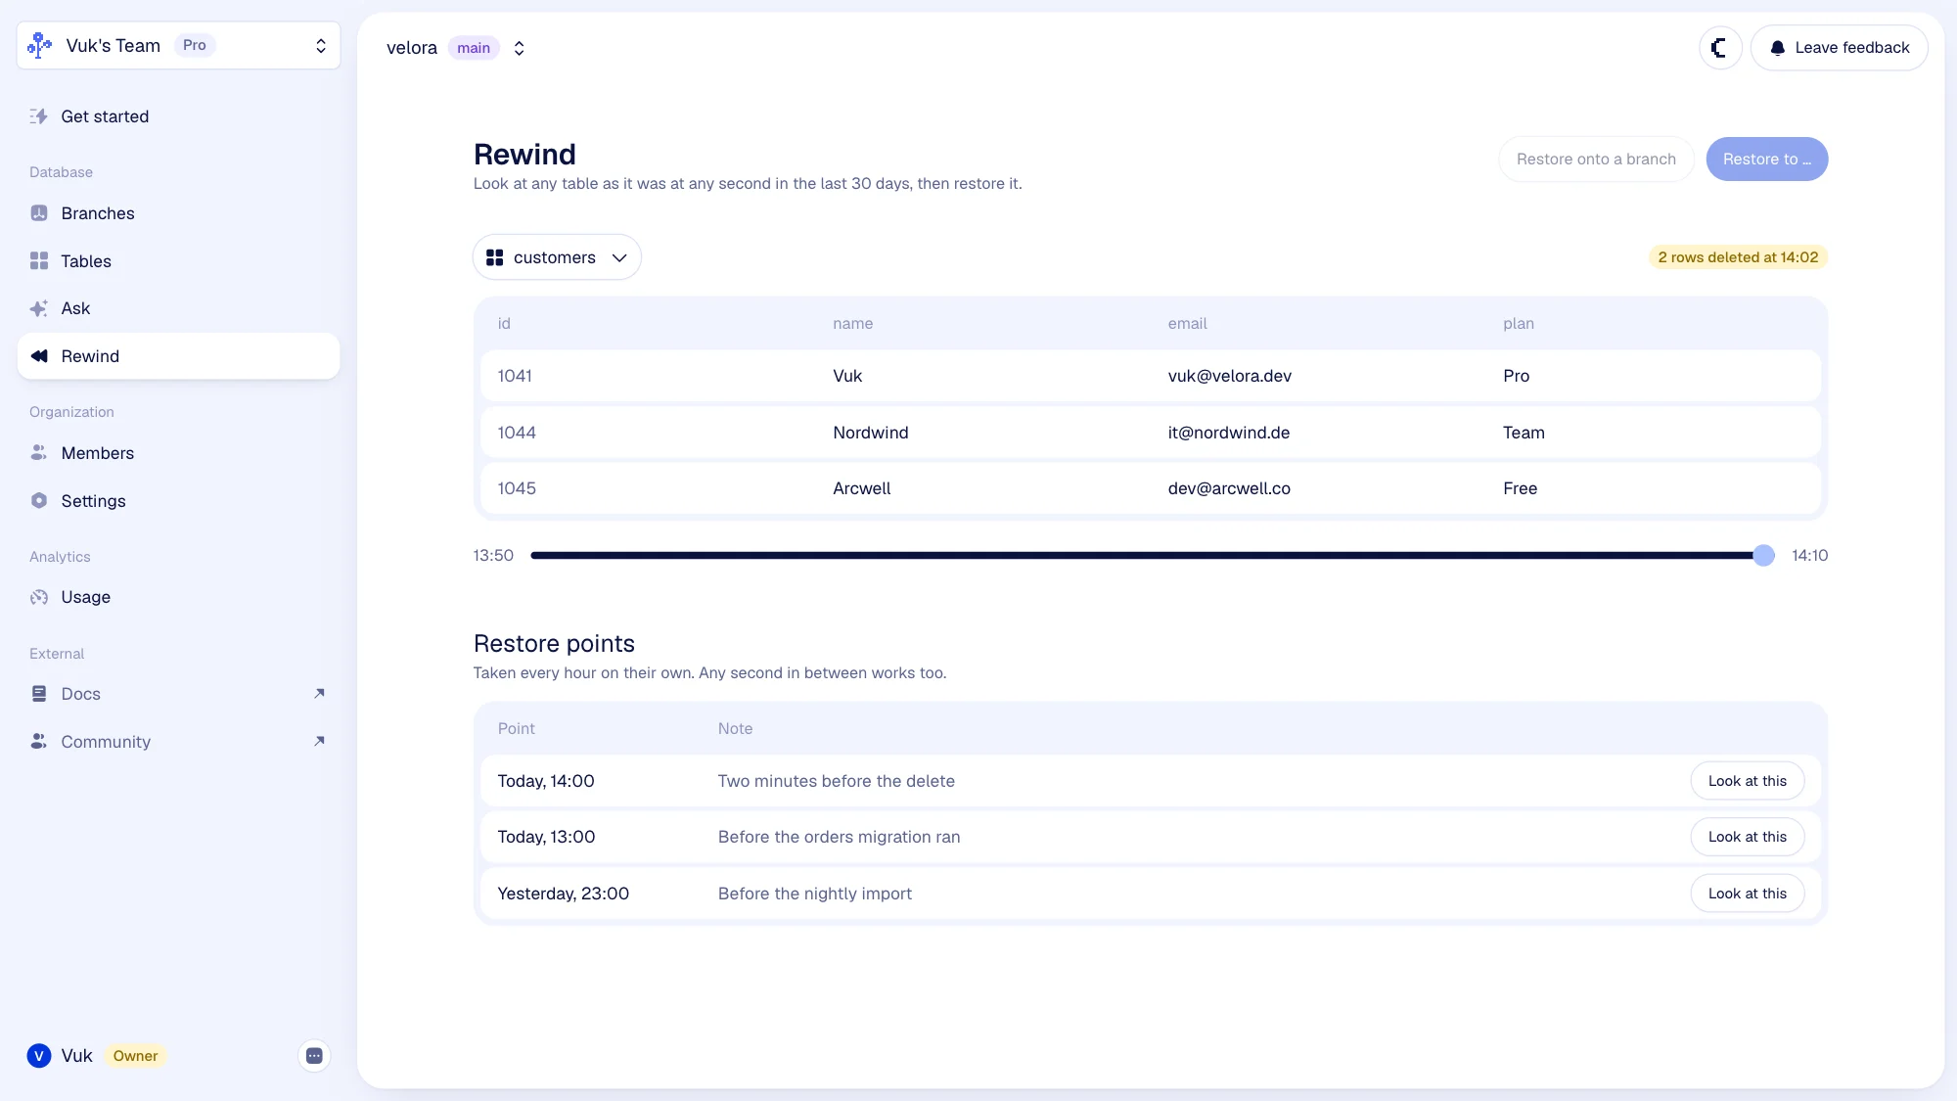Open the Vuk's Team switcher dropdown
This screenshot has width=1957, height=1101.
pyautogui.click(x=178, y=46)
